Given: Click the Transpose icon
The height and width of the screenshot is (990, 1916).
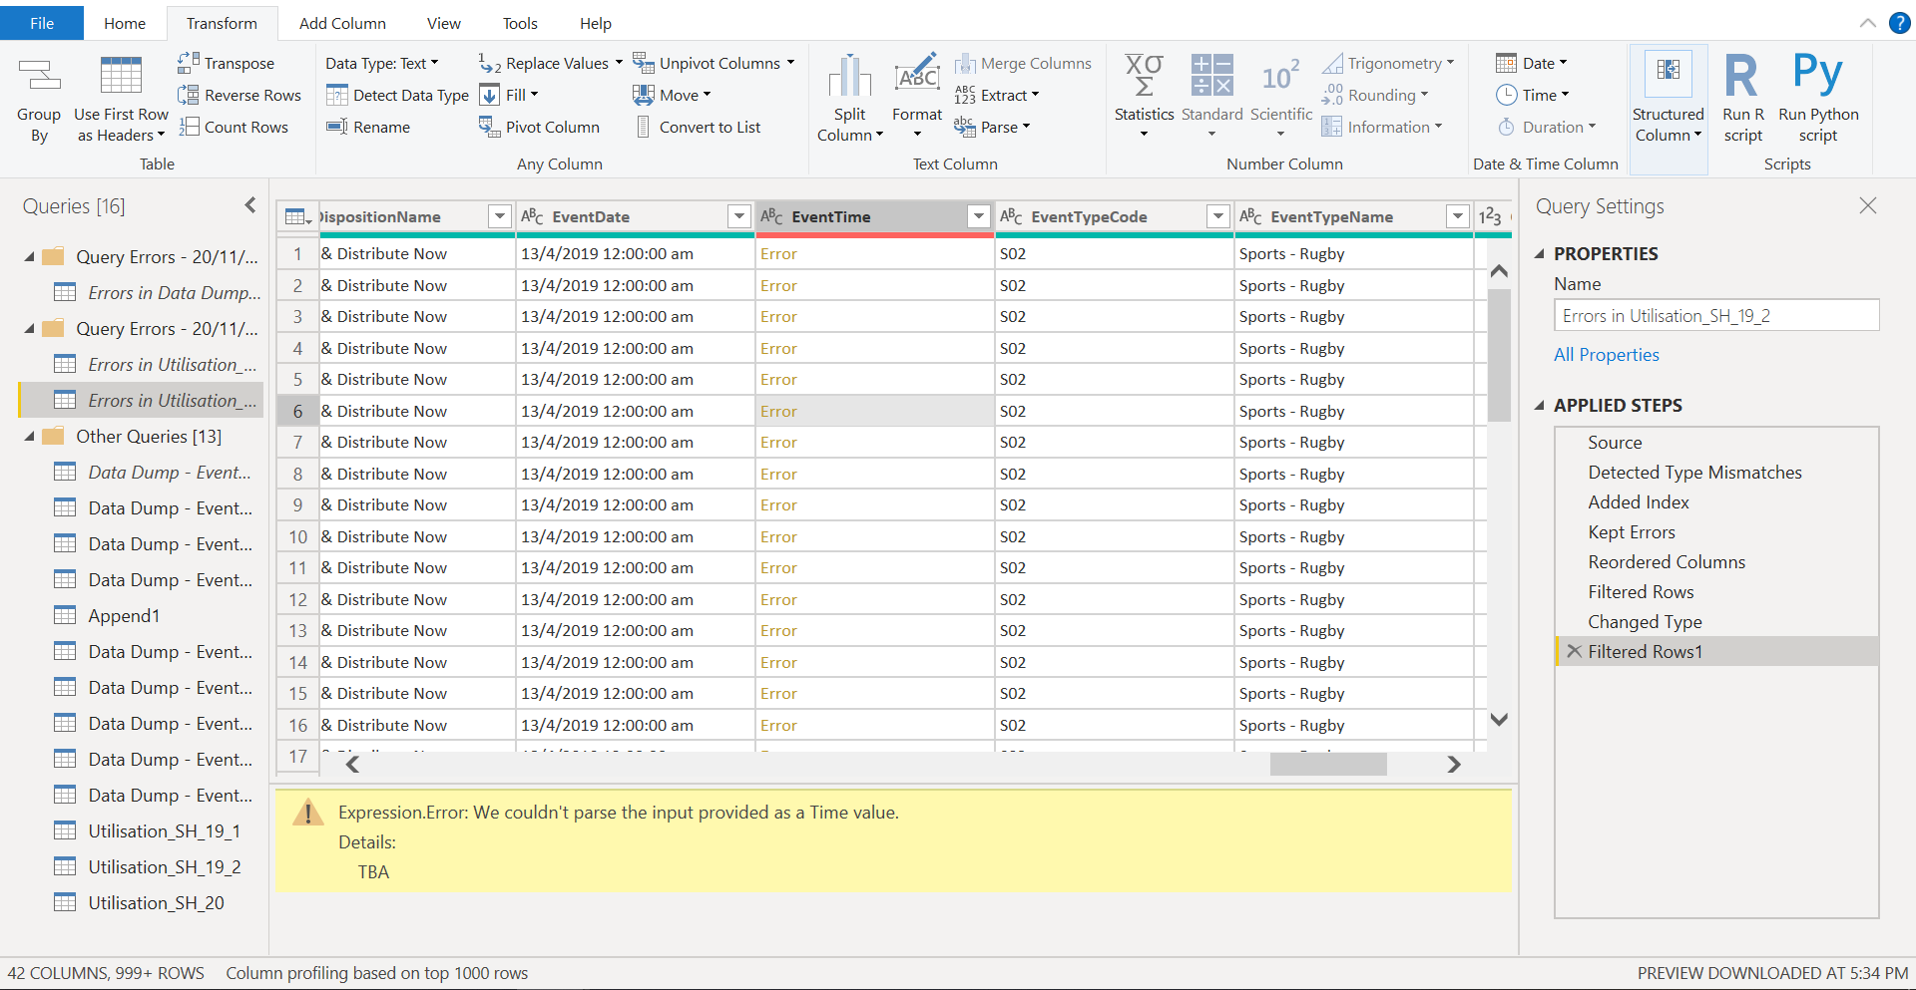Looking at the screenshot, I should (x=188, y=63).
